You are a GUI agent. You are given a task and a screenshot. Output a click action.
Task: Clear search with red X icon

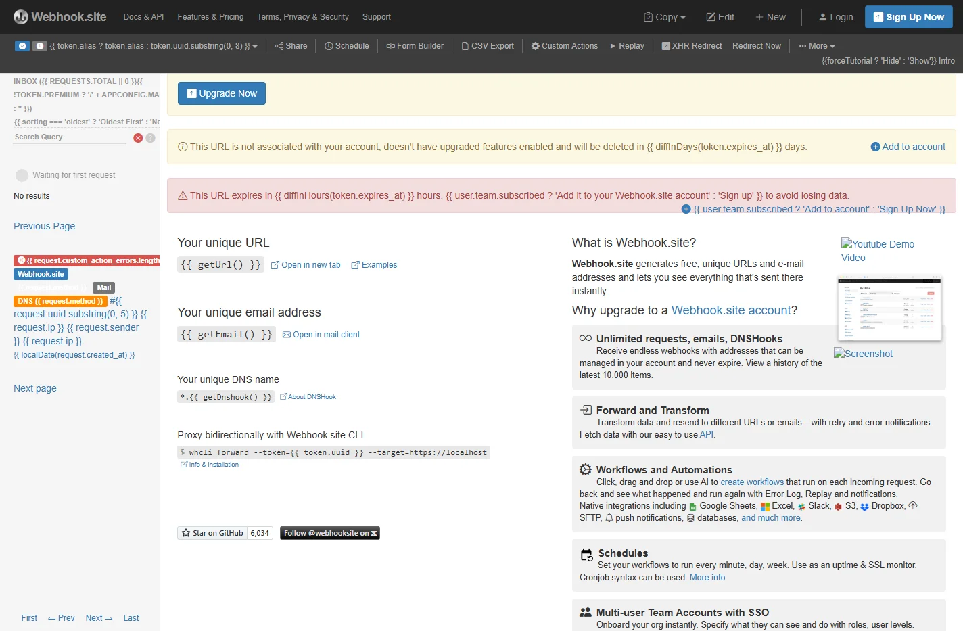(x=138, y=138)
